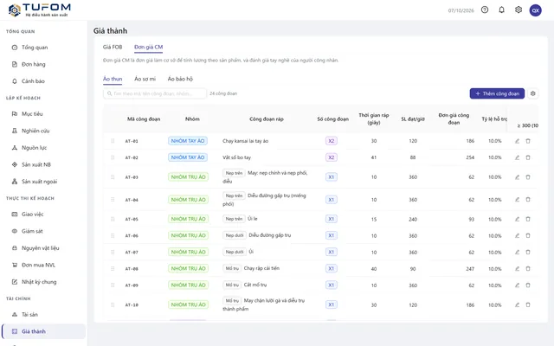Image resolution: width=554 pixels, height=346 pixels.
Task: Edit row AT-01 with pencil icon
Action: [517, 141]
